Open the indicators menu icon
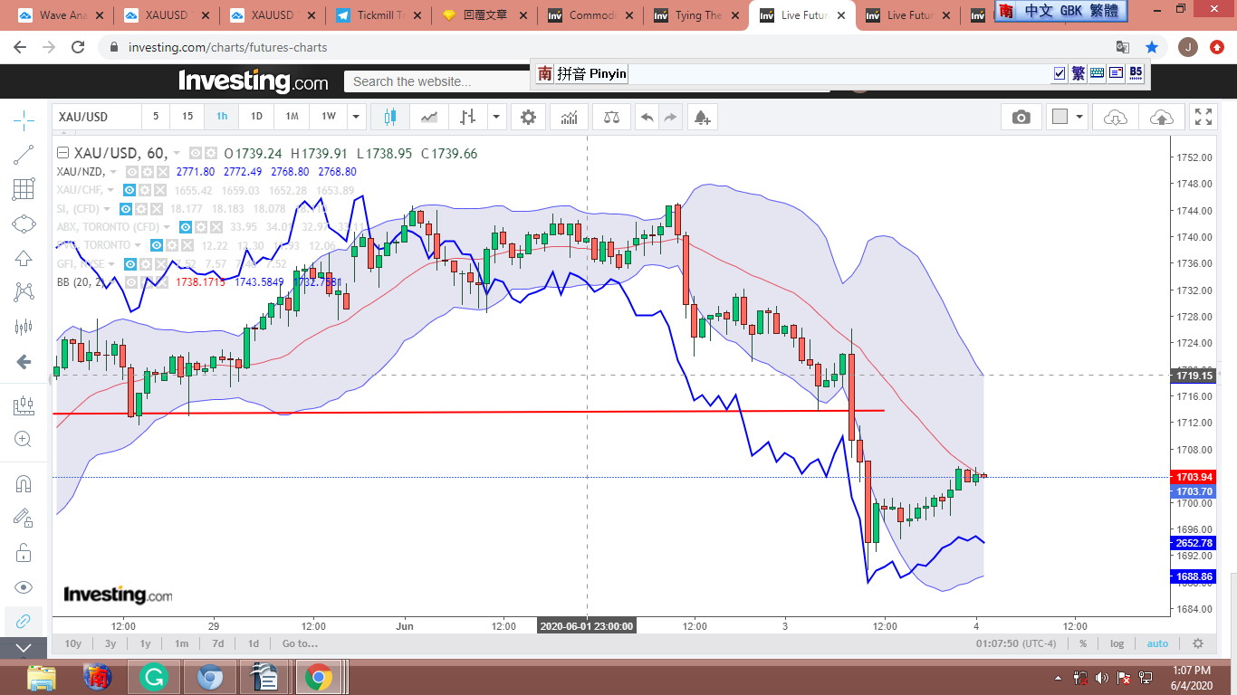Screen dimensions: 1237x695 point(570,117)
